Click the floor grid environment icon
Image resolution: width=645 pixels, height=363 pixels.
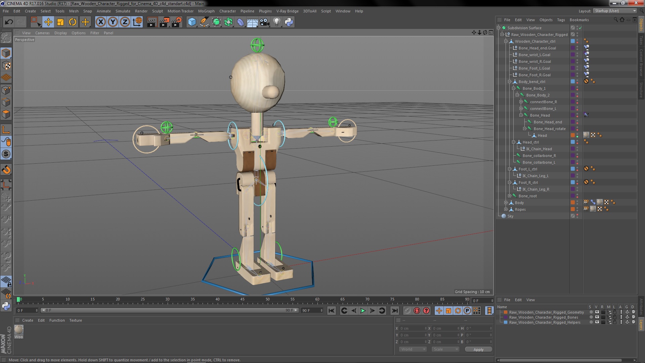pos(253,22)
